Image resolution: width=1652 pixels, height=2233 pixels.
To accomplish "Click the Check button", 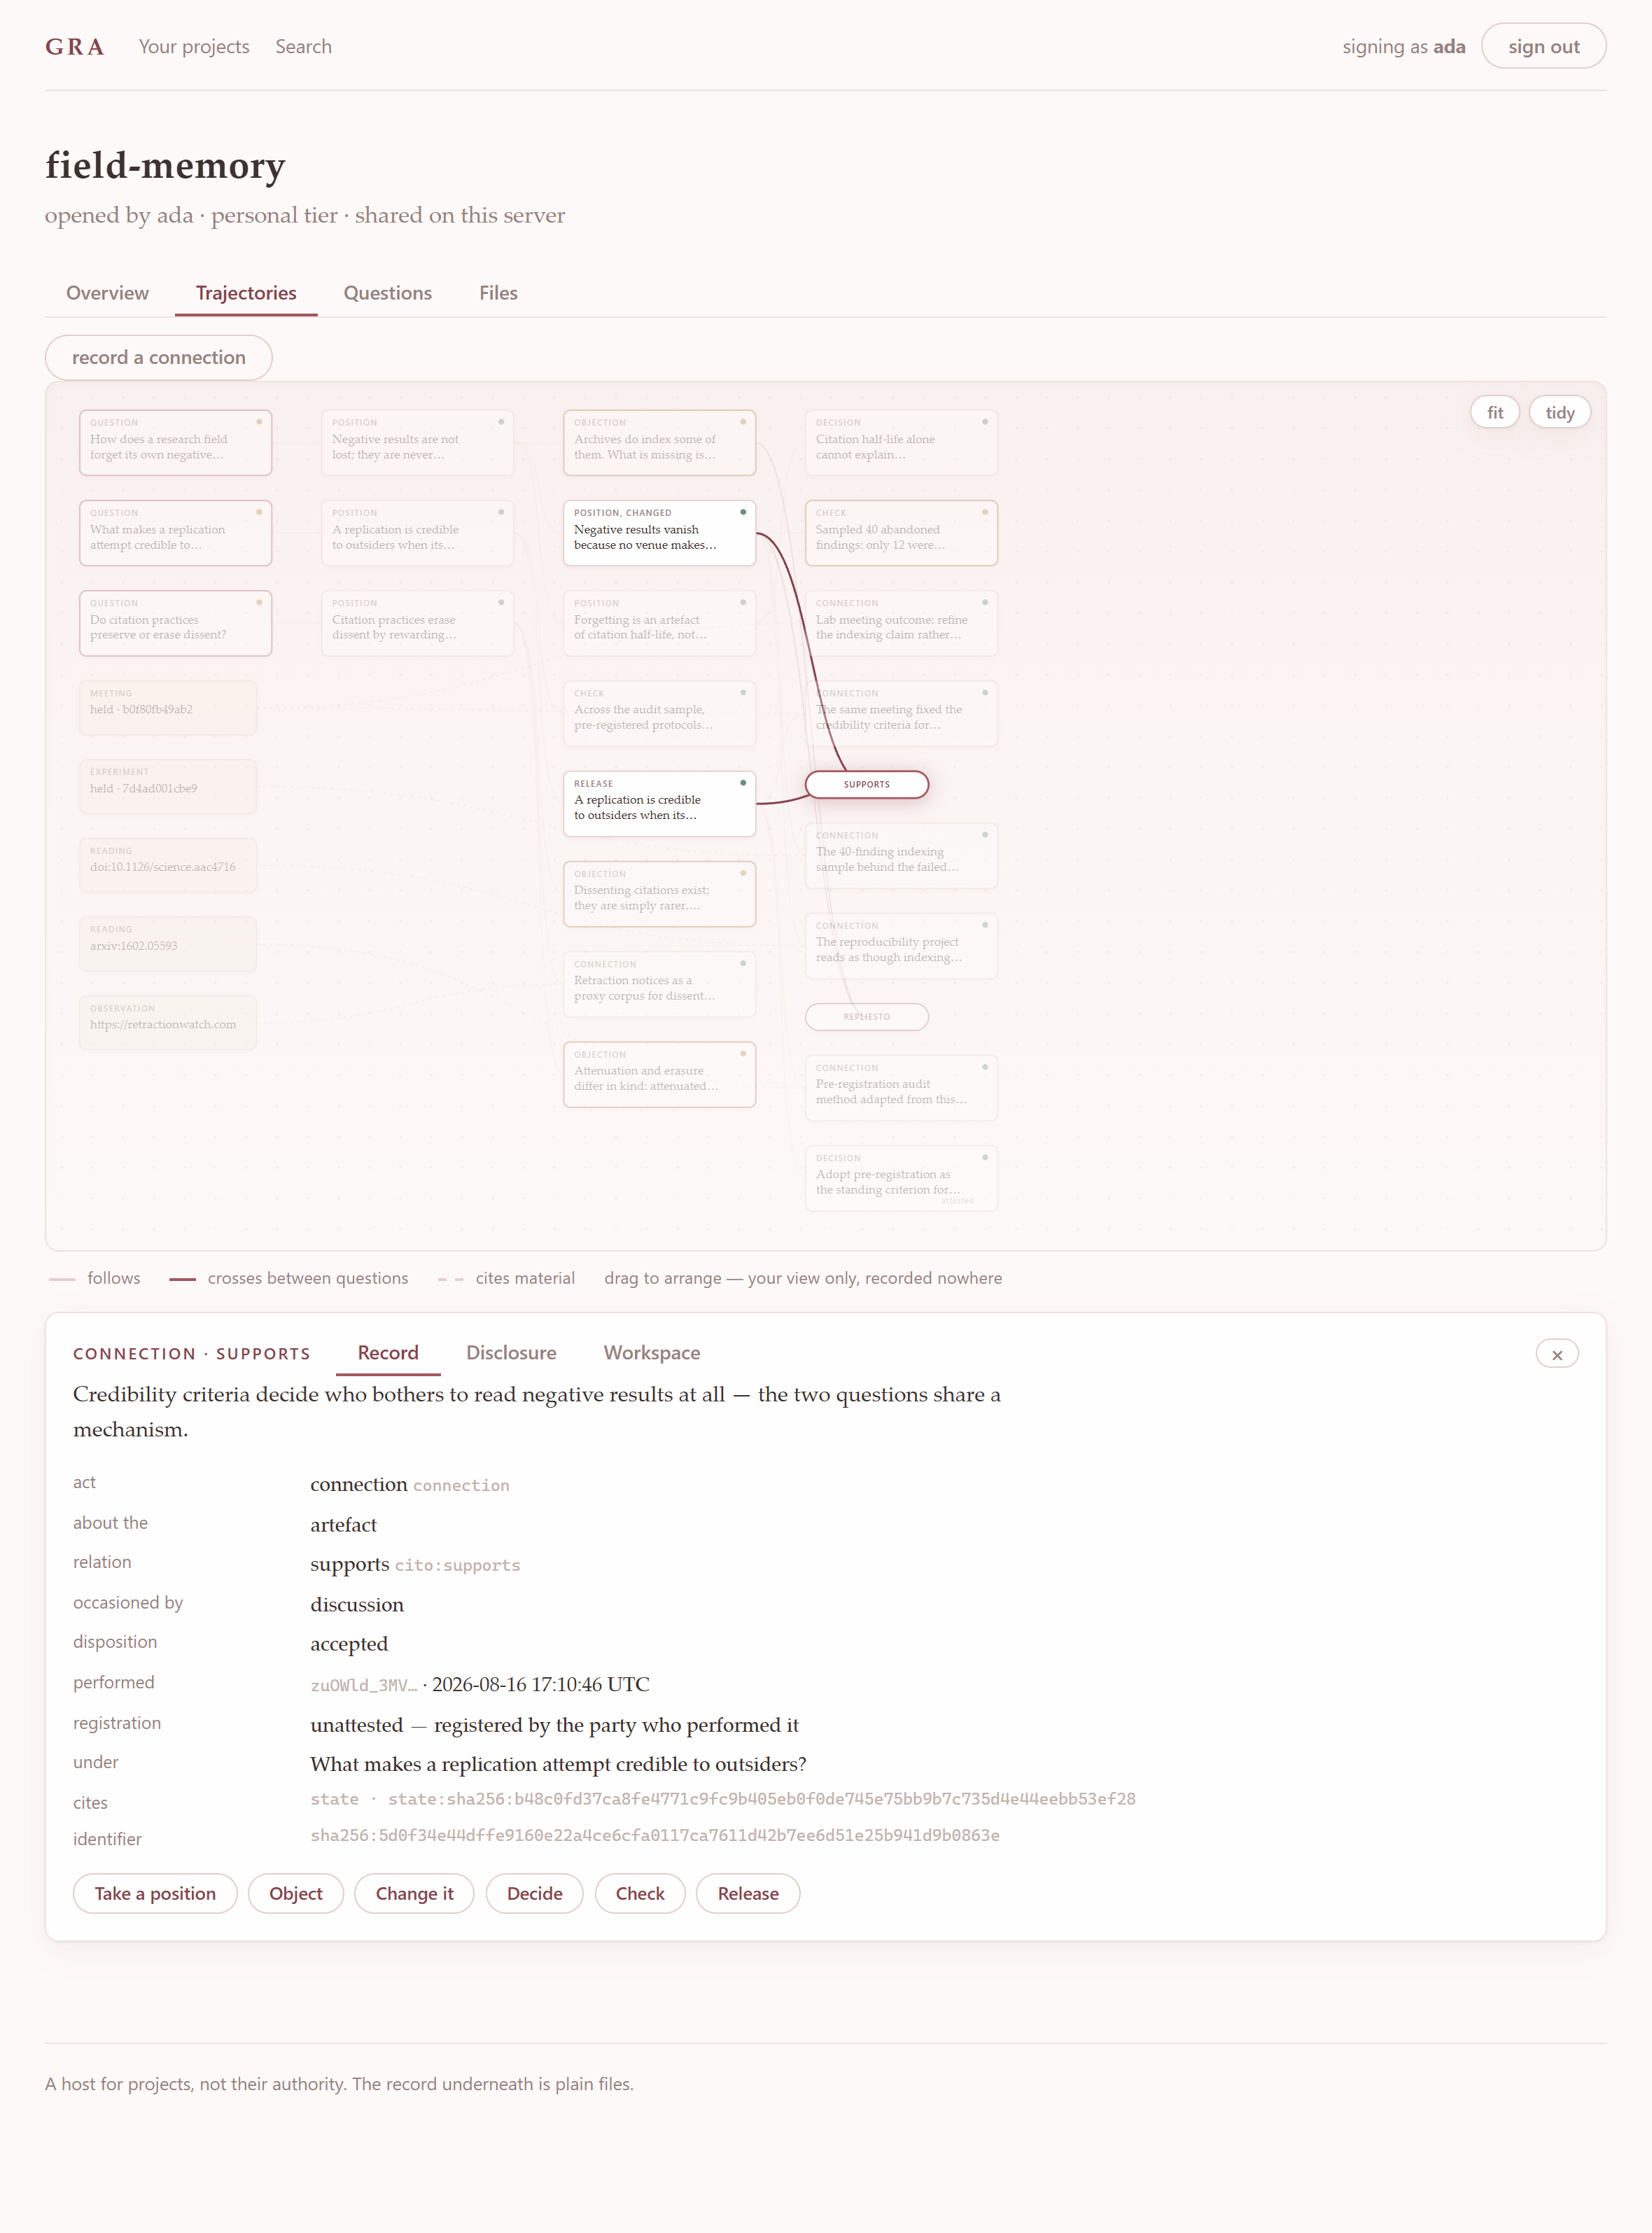I will pos(640,1894).
